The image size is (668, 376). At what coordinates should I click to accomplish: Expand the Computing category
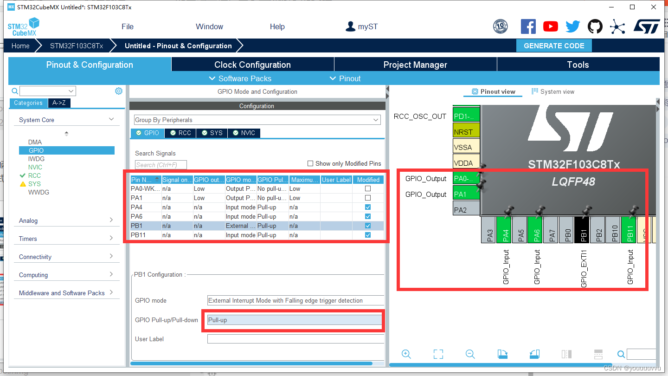coord(111,274)
